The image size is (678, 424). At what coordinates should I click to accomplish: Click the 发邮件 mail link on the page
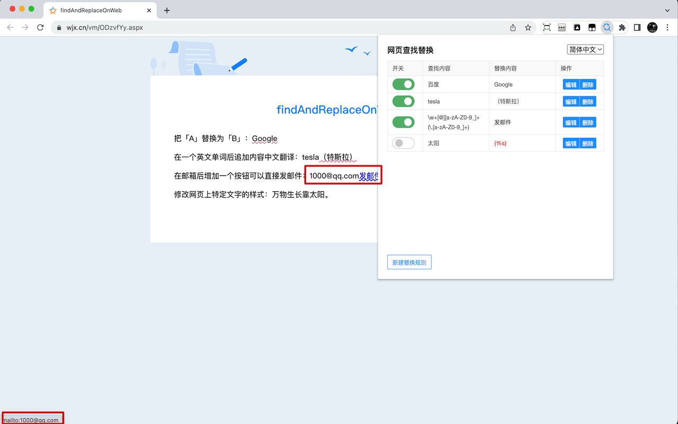click(x=369, y=175)
